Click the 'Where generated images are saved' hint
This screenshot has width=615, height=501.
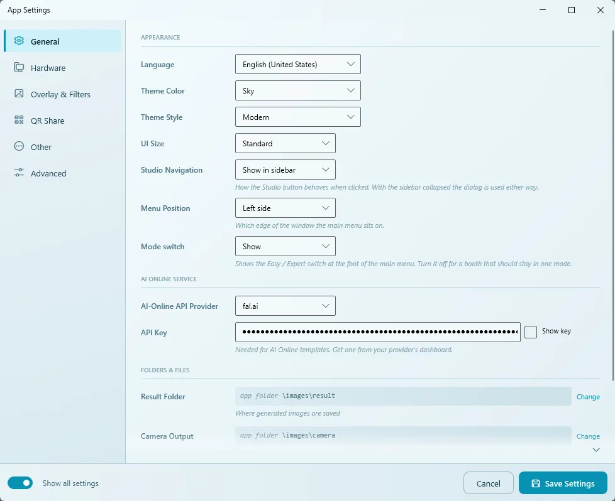pyautogui.click(x=287, y=413)
